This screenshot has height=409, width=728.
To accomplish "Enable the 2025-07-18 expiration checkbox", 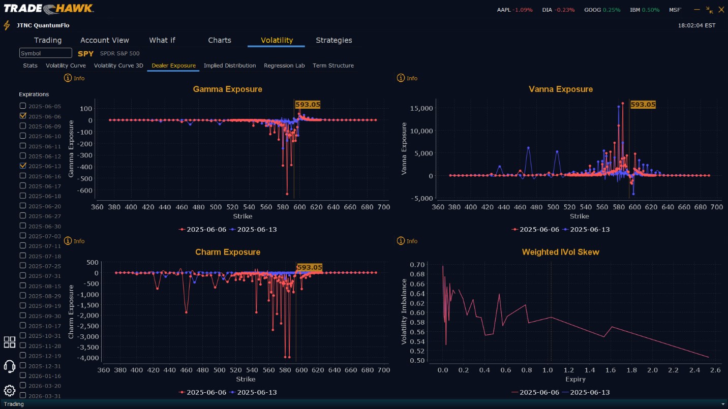I will 23,256.
